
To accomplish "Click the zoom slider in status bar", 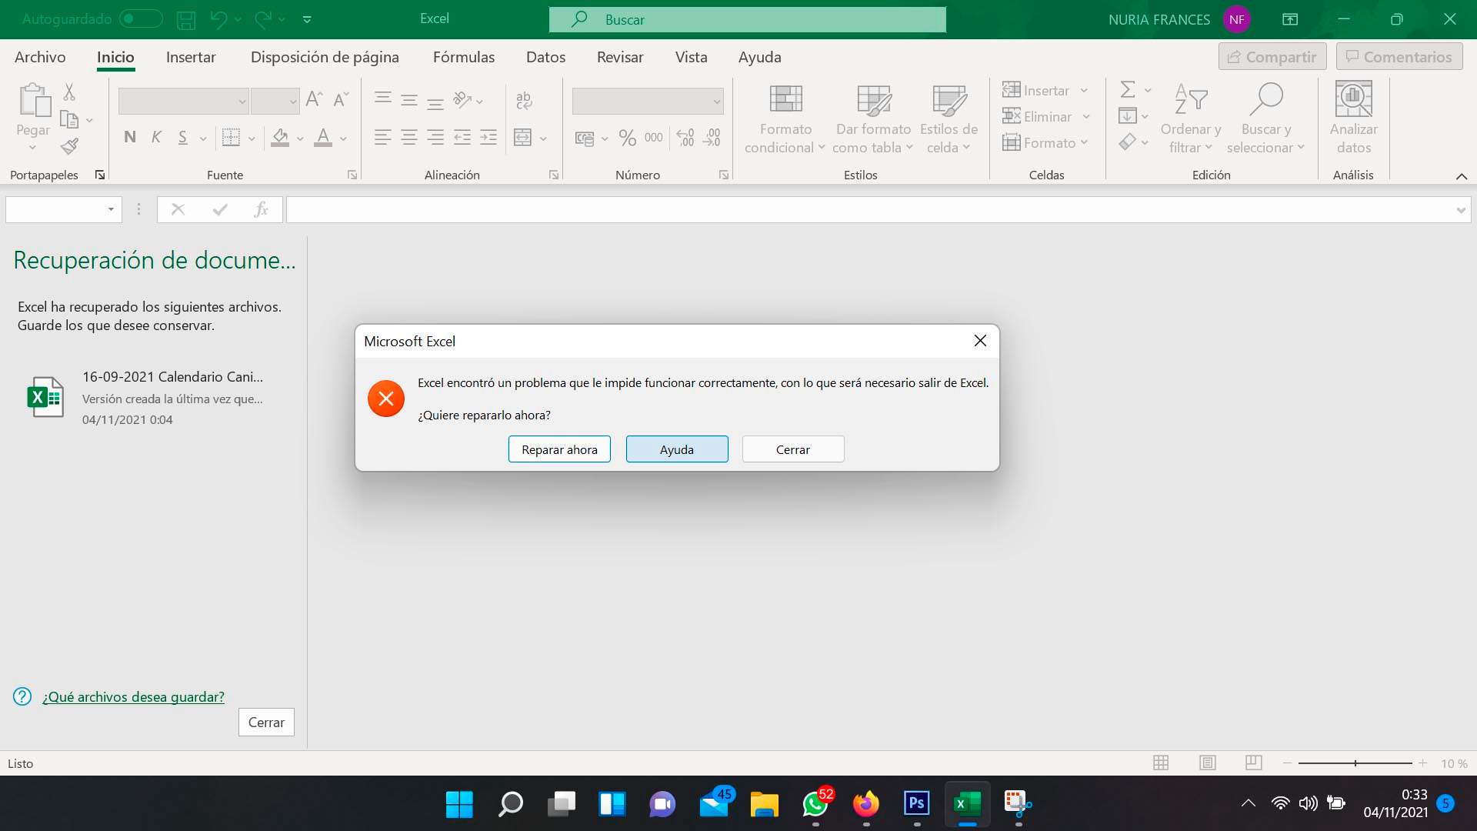I will 1355,763.
